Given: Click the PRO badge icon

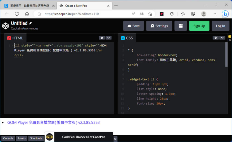Looking at the screenshot, I should pyautogui.click(x=49, y=137).
